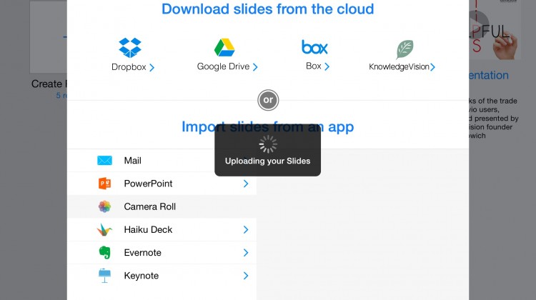
Task: Open the Google Drive text link
Action: point(223,66)
